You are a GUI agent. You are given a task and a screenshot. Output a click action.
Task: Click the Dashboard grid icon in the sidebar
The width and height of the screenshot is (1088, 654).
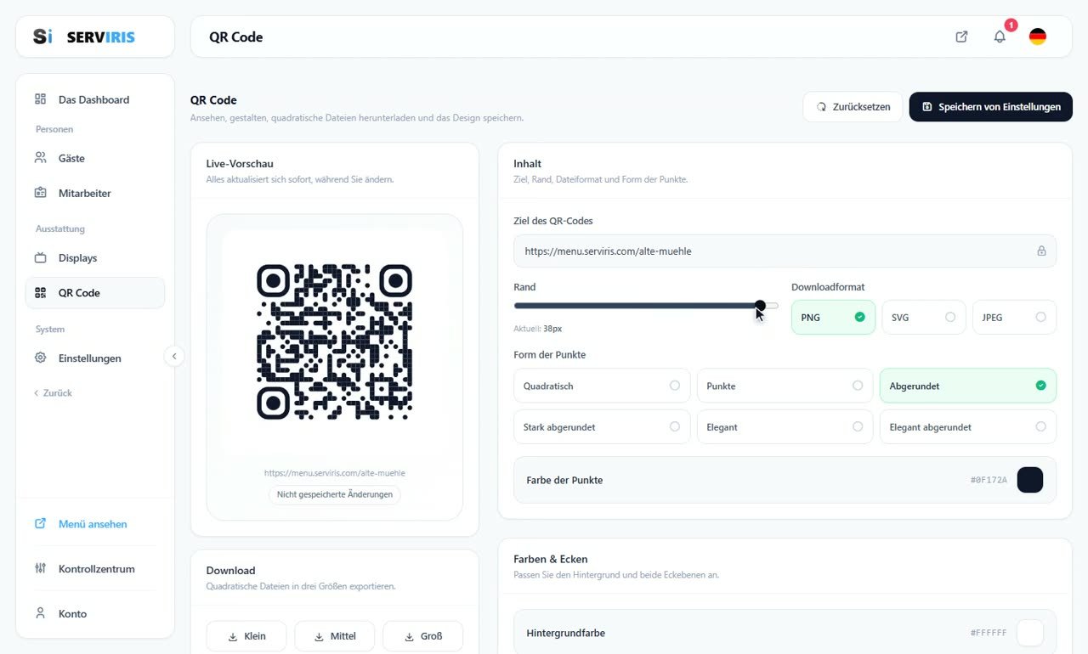click(x=40, y=99)
